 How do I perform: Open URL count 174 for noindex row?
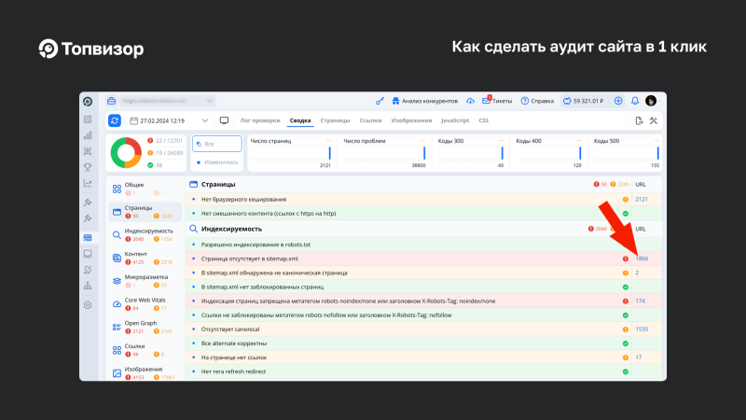coord(640,301)
